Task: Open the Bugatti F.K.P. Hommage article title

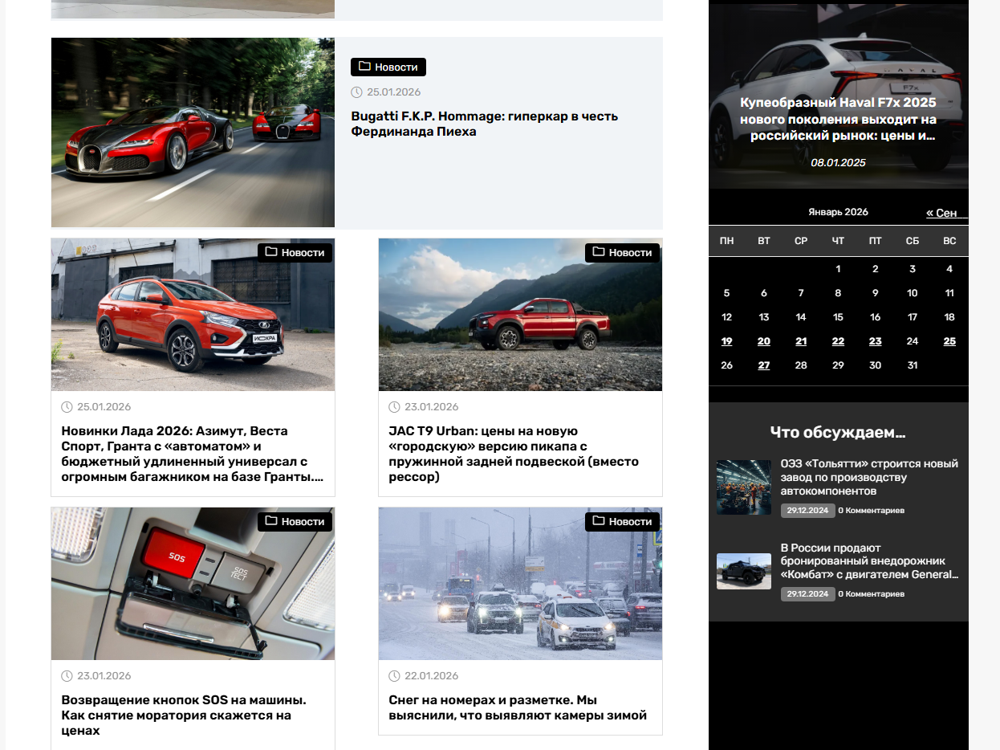Action: tap(484, 124)
